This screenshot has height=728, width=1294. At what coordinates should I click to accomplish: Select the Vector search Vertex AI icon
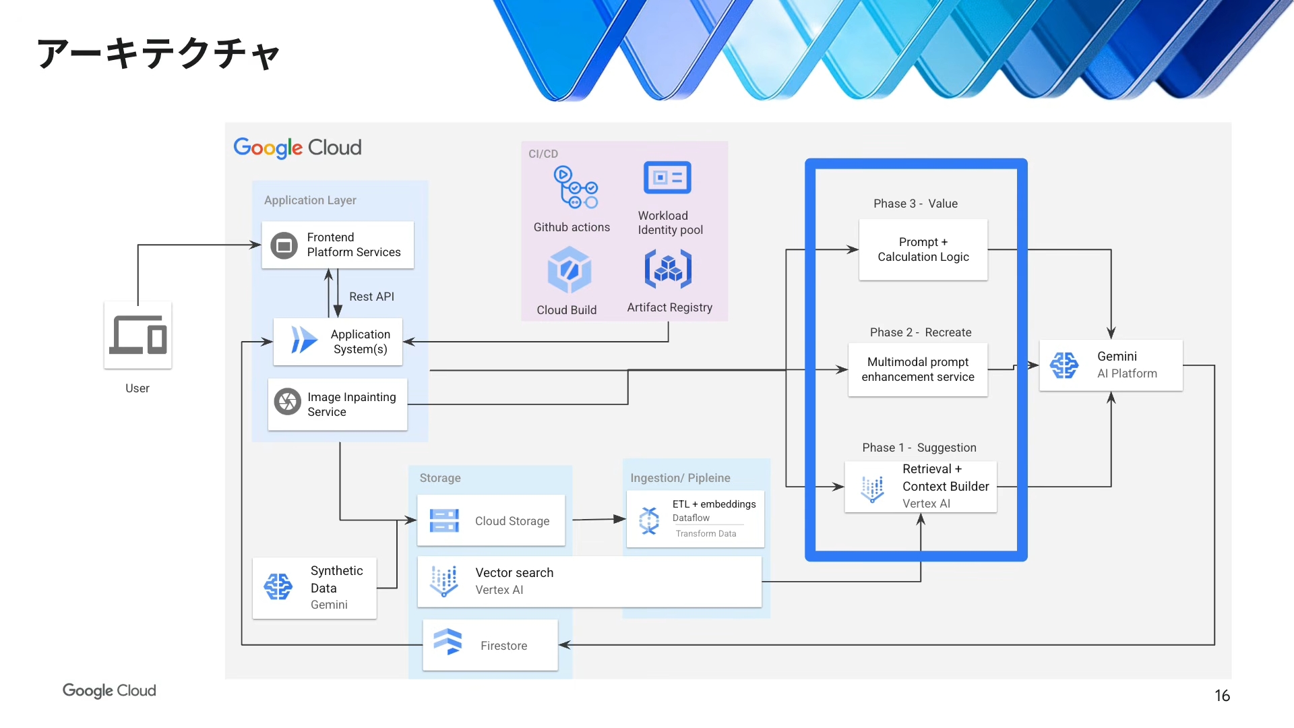[x=444, y=580]
